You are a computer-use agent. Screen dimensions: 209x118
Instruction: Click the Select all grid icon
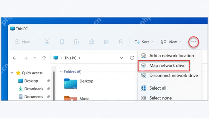coord(144,88)
